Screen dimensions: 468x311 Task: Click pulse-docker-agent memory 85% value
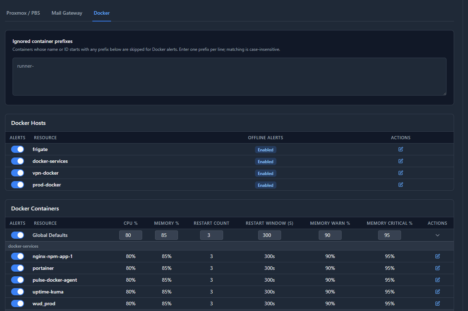point(167,280)
